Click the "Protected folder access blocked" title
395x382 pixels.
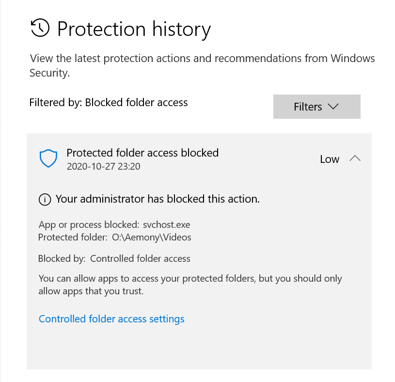[x=142, y=153]
